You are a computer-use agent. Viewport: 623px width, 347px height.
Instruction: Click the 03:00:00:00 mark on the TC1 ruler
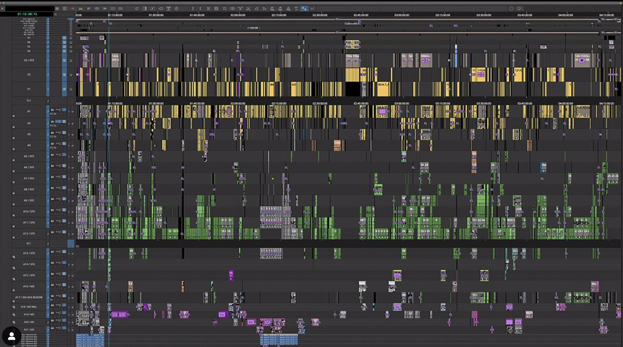[402, 103]
